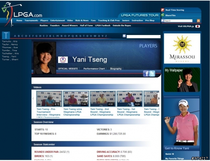210x161 pixels.
Task: Open Teaching & Club Pros menu
Action: tap(109, 20)
